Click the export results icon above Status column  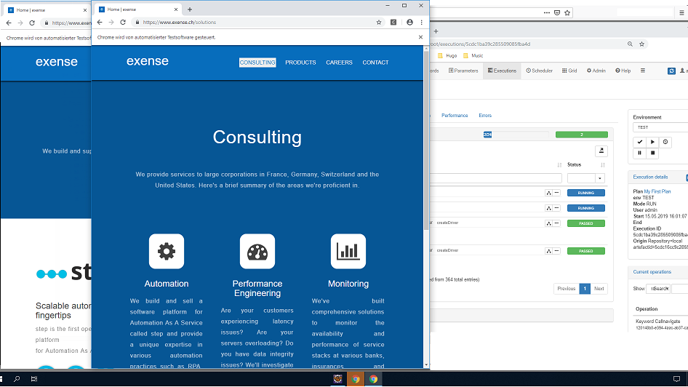601,151
